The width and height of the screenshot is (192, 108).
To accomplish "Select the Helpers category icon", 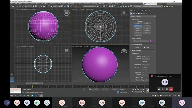I will [x=141, y=13].
